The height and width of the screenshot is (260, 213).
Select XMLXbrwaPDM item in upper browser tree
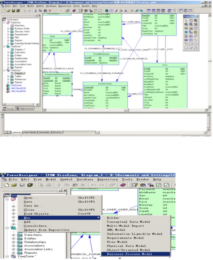18,91
